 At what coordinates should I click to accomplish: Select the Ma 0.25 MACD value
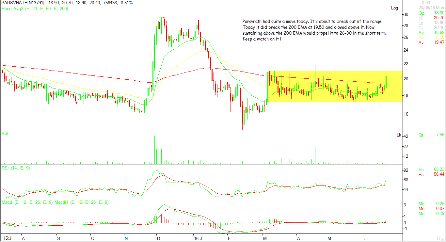coord(440,203)
